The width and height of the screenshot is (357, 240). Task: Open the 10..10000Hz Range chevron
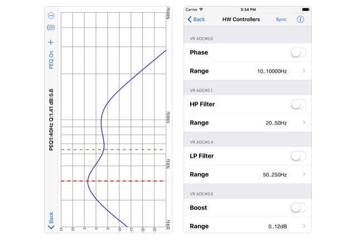[x=304, y=71]
